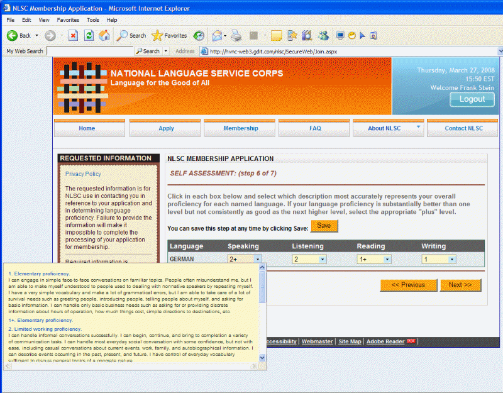Click the My Web Search button

(148, 51)
